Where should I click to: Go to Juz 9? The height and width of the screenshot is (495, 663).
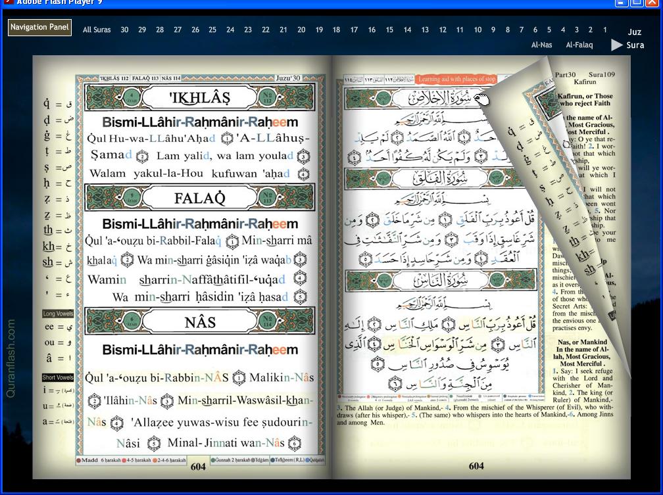[493, 30]
